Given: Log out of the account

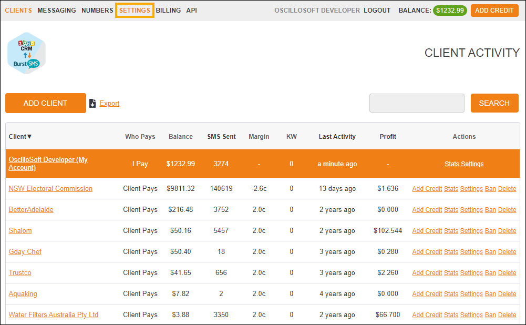Looking at the screenshot, I should pos(377,11).
